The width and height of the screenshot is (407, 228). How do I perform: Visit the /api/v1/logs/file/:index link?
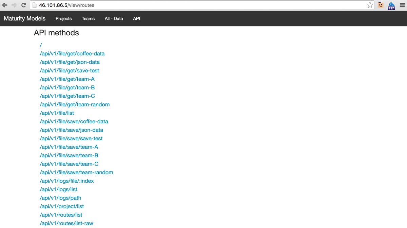[66, 181]
